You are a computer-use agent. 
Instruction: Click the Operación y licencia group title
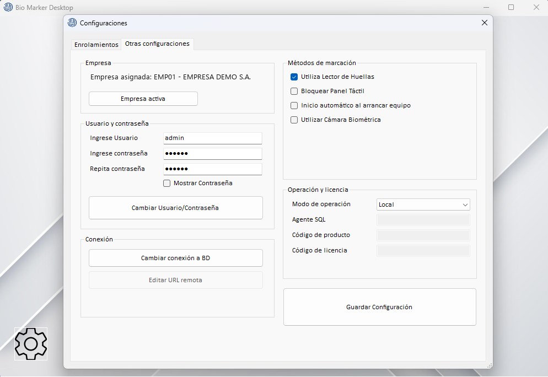tap(318, 190)
